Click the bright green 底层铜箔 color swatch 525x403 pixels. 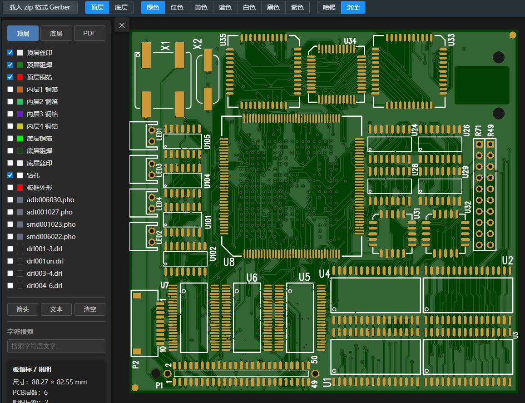tap(20, 139)
